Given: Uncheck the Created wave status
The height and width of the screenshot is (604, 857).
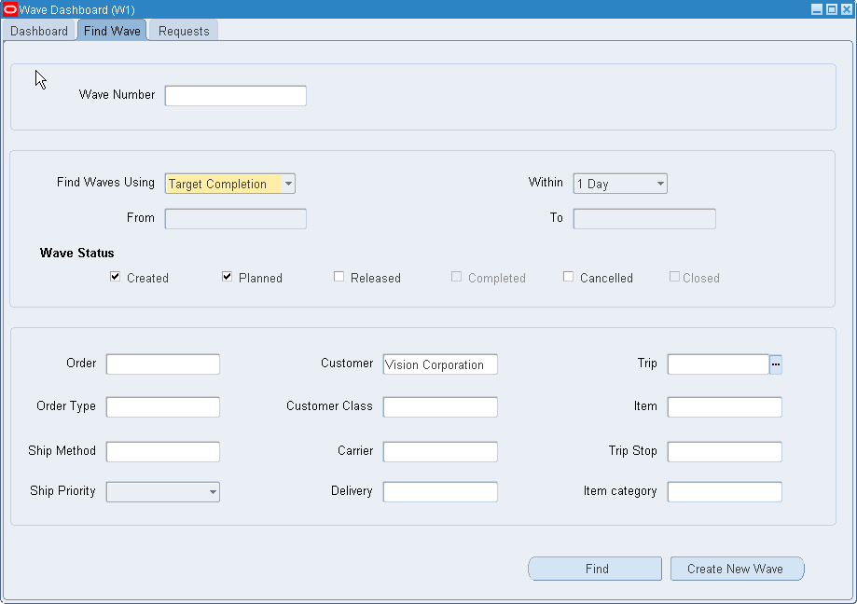Looking at the screenshot, I should coord(115,276).
